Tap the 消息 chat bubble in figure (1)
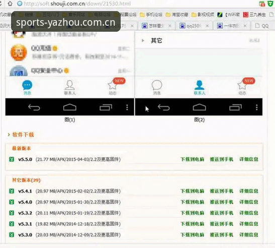Image resolution: width=275 pixels, height=248 pixels. click(x=27, y=85)
